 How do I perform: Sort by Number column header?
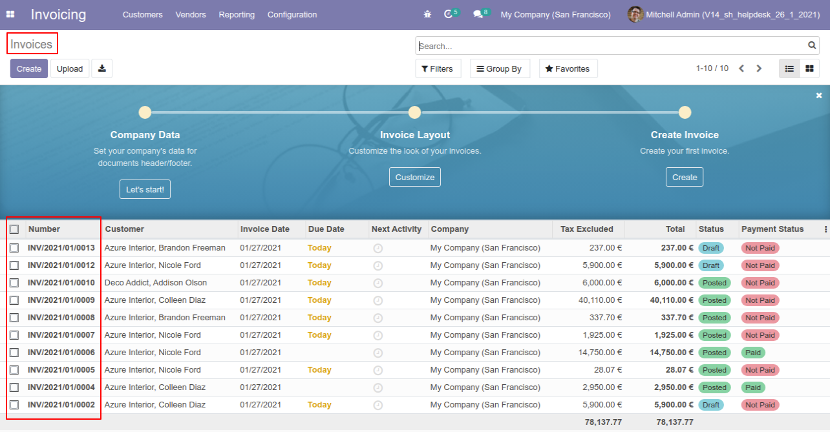(x=44, y=229)
